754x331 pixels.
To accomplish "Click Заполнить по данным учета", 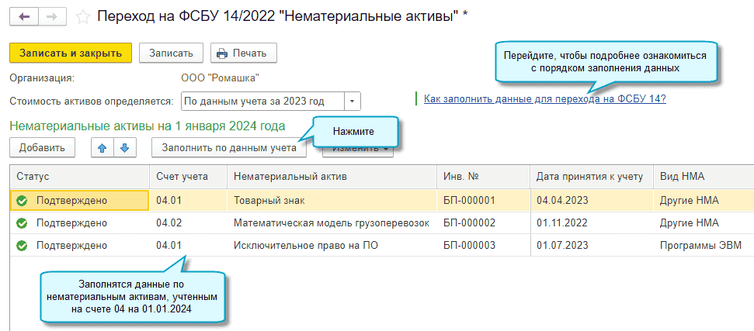I will 229,147.
